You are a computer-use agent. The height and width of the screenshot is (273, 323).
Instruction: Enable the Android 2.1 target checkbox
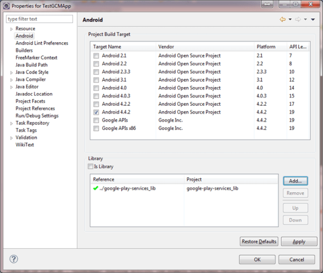click(95, 56)
